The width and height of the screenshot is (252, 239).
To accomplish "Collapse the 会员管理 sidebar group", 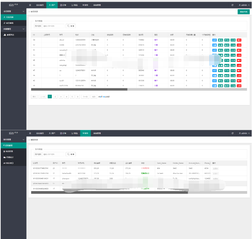I will coord(23,12).
